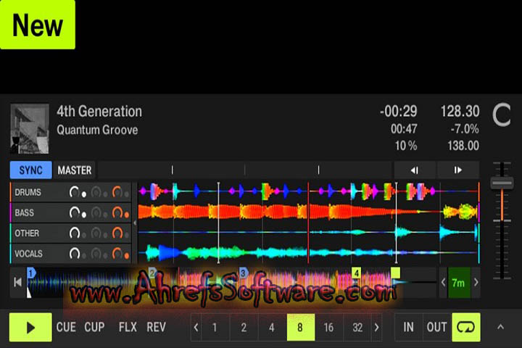Jump to hotcue marker 3

[244, 273]
